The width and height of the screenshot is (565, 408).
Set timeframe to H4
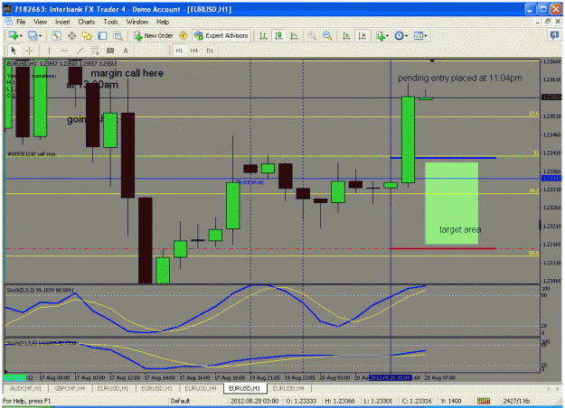tap(193, 51)
